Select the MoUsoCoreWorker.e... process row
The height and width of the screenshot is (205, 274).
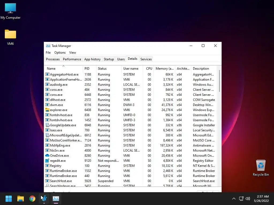click(x=131, y=140)
